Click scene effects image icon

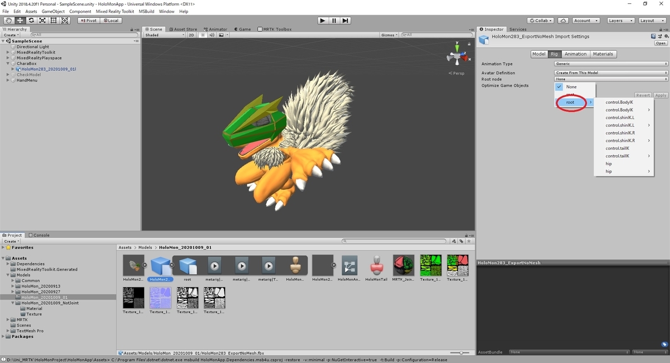(221, 35)
